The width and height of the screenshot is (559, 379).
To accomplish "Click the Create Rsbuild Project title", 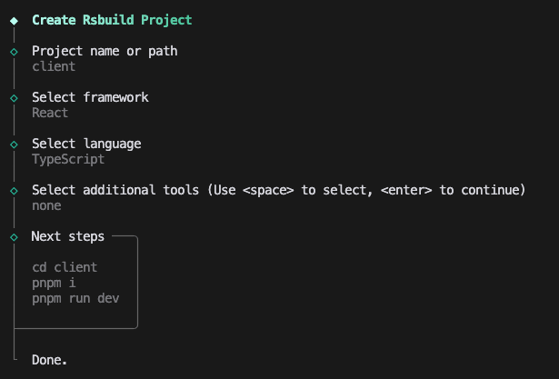I will (112, 19).
